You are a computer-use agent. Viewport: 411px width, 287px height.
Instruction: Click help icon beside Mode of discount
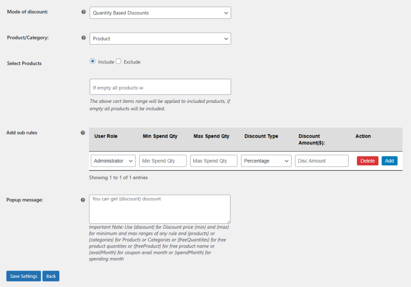[84, 12]
